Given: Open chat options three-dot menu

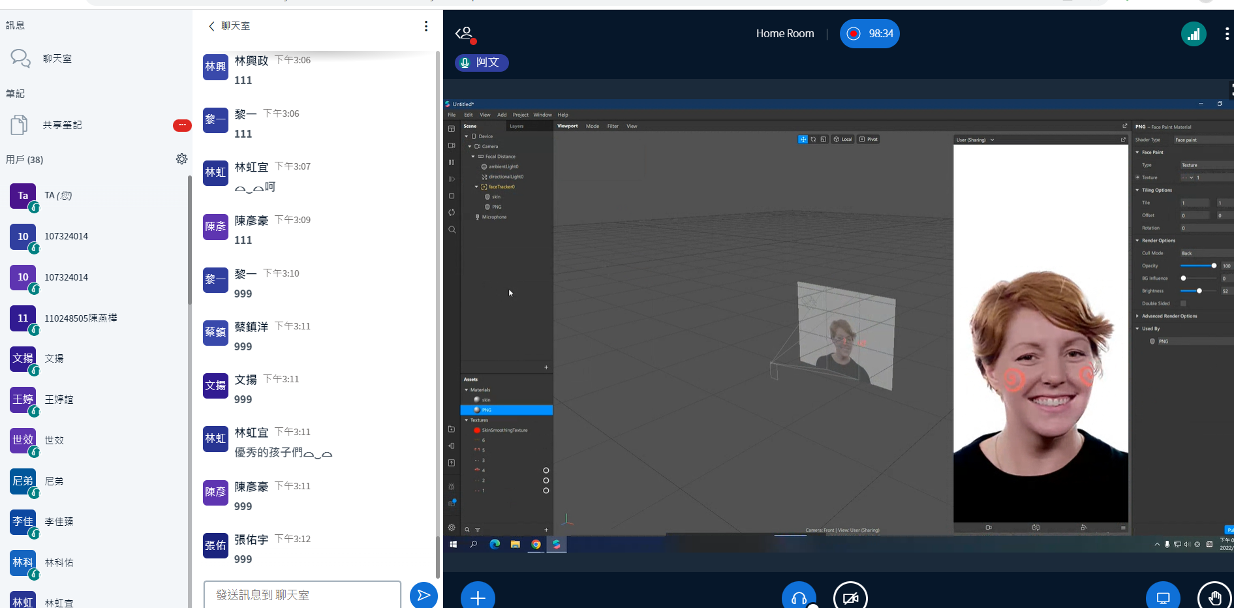Looking at the screenshot, I should 426,26.
